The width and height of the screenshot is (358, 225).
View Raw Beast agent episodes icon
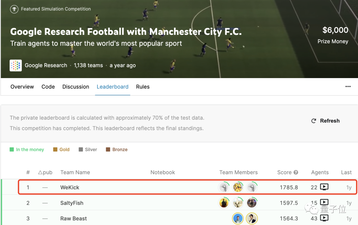pos(324,218)
